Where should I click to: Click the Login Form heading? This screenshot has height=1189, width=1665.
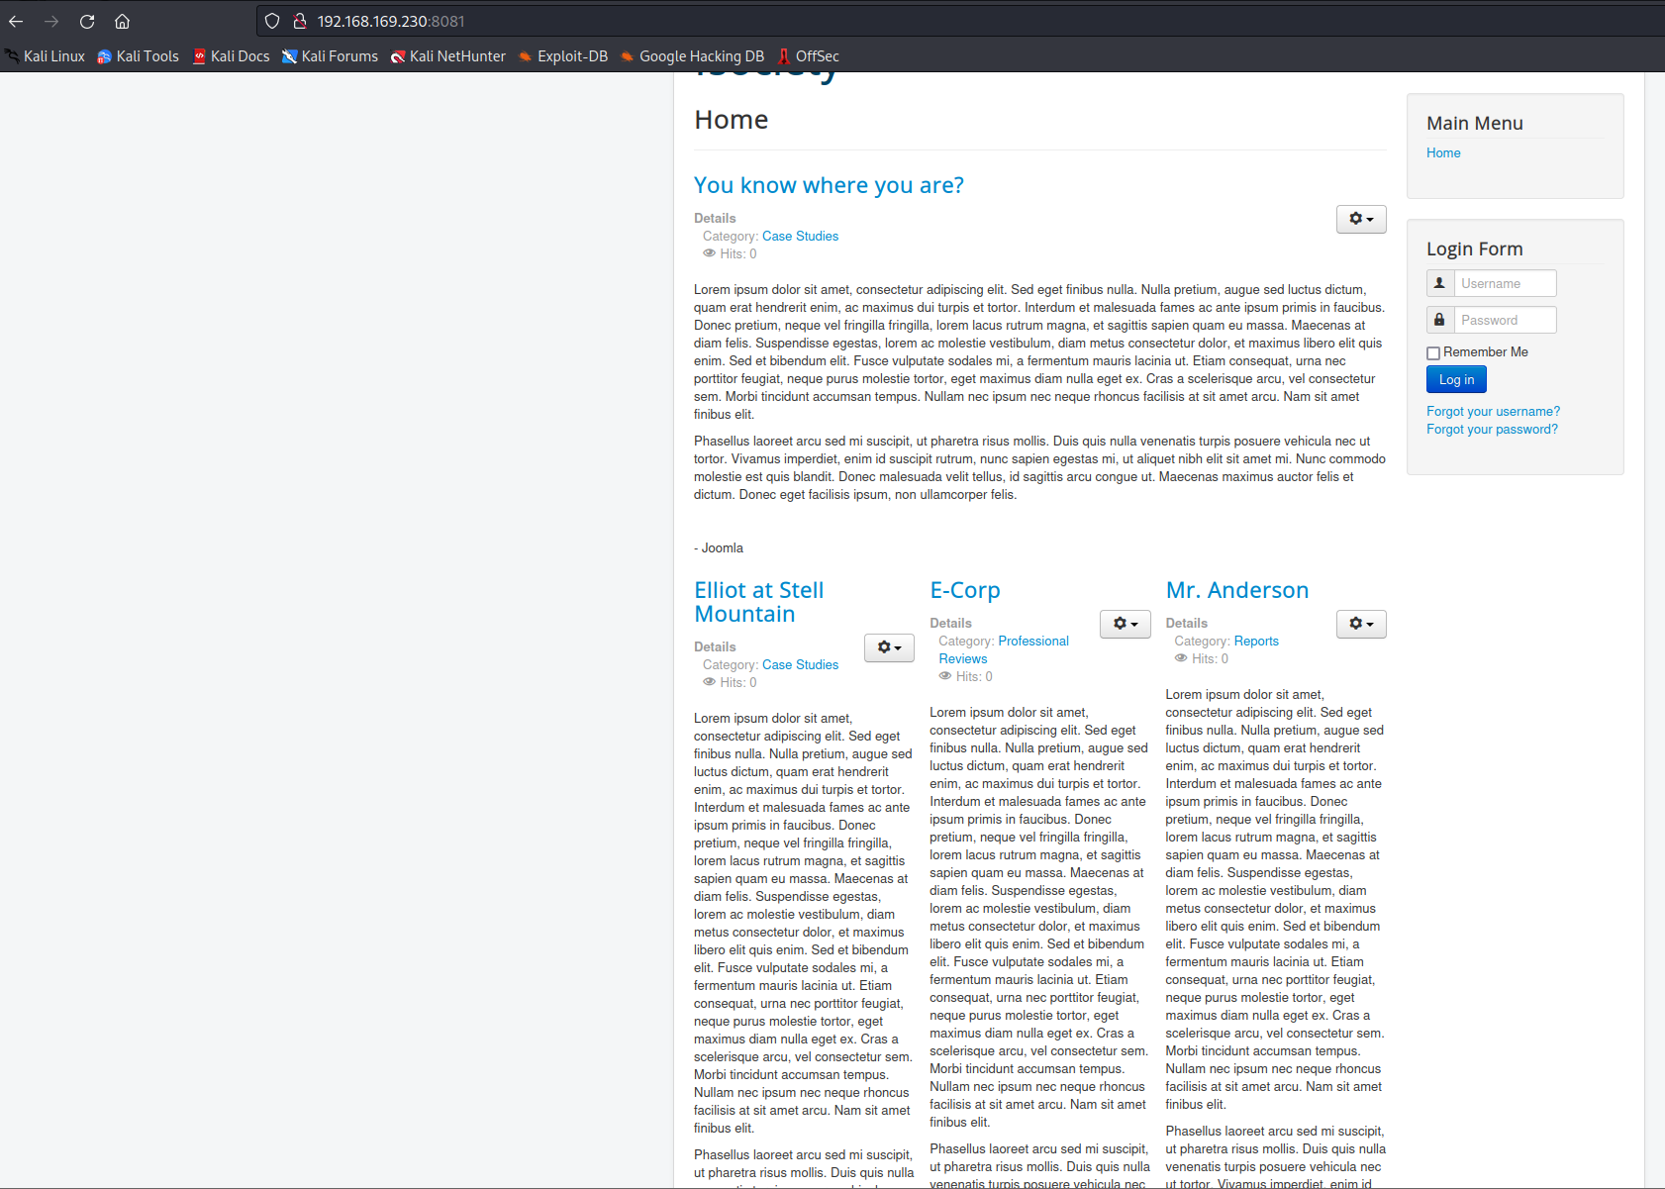[1475, 249]
